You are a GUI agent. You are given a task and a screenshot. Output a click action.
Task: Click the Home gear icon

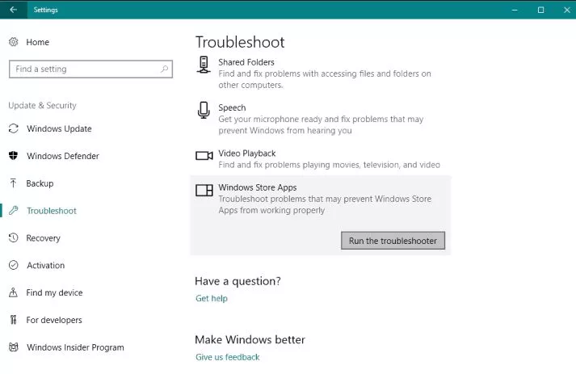[14, 42]
